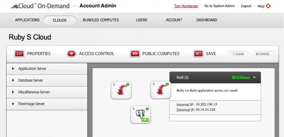Go to the Users tab

tap(142, 20)
